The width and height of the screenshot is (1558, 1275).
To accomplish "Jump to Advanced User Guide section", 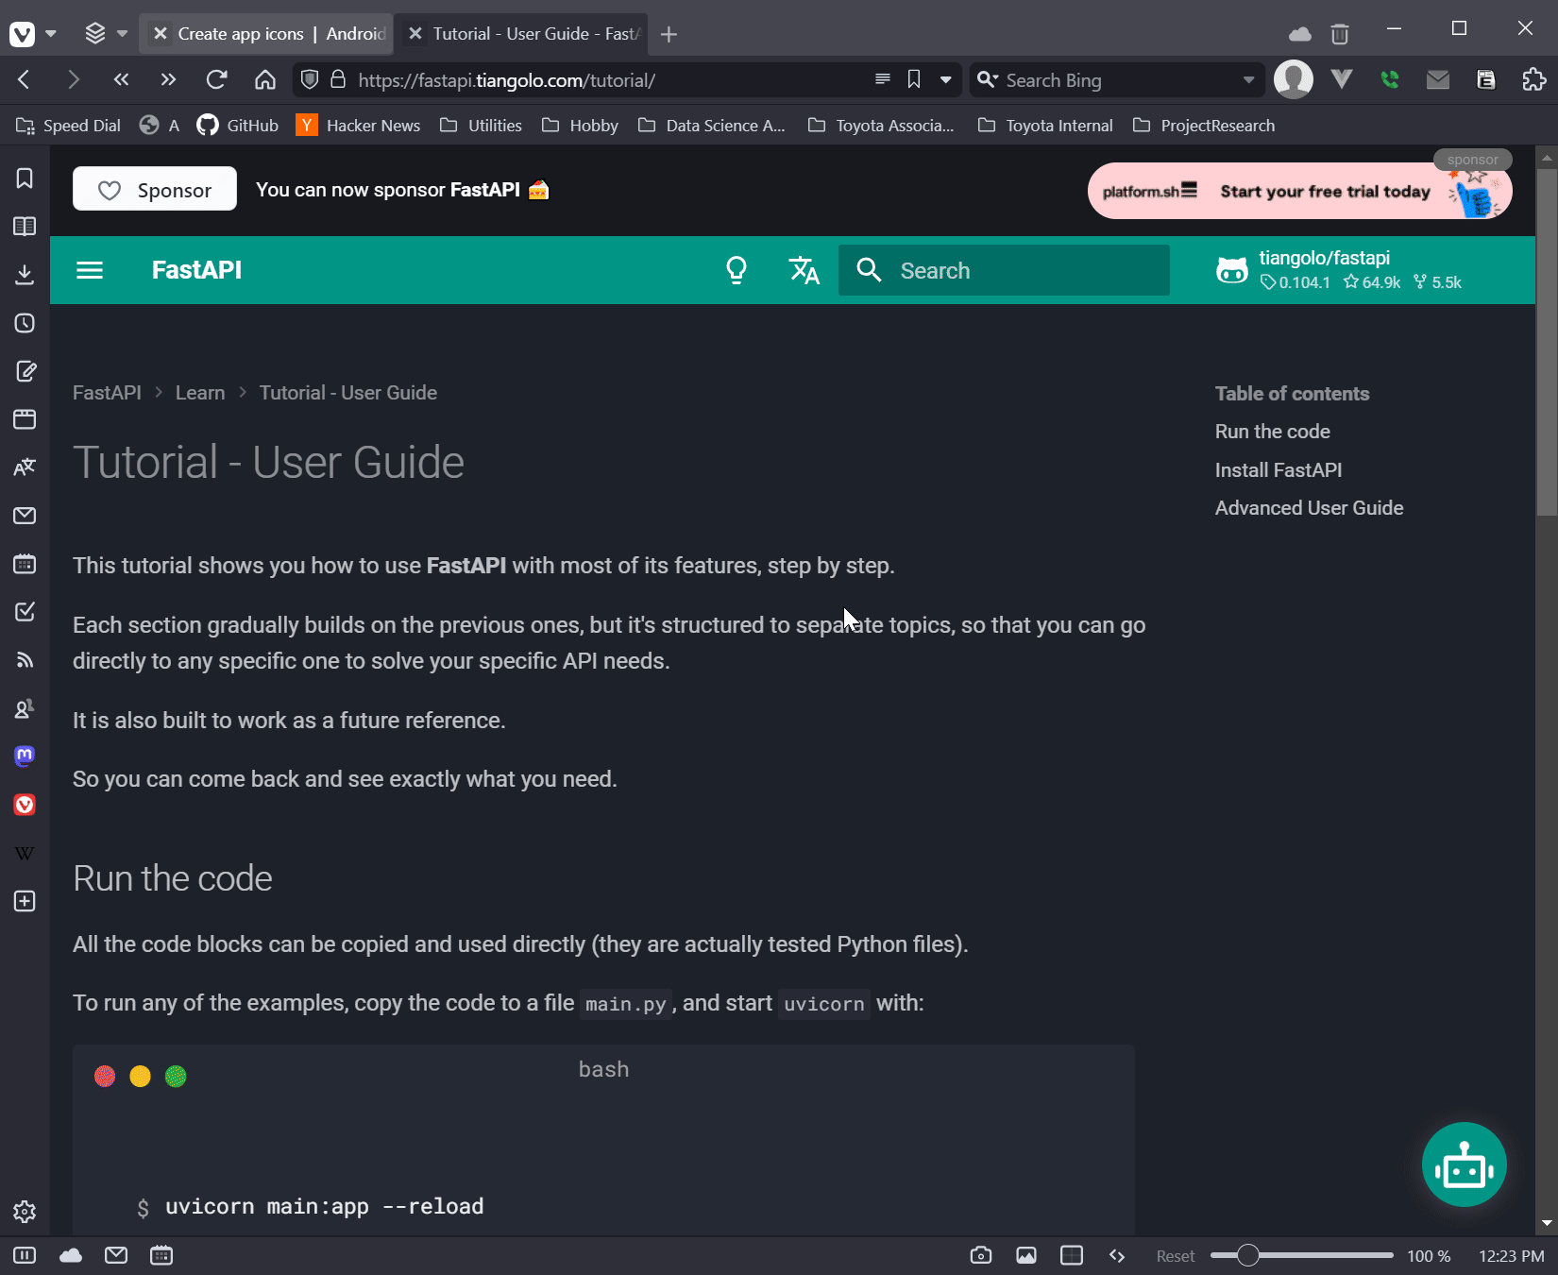I will [x=1310, y=508].
